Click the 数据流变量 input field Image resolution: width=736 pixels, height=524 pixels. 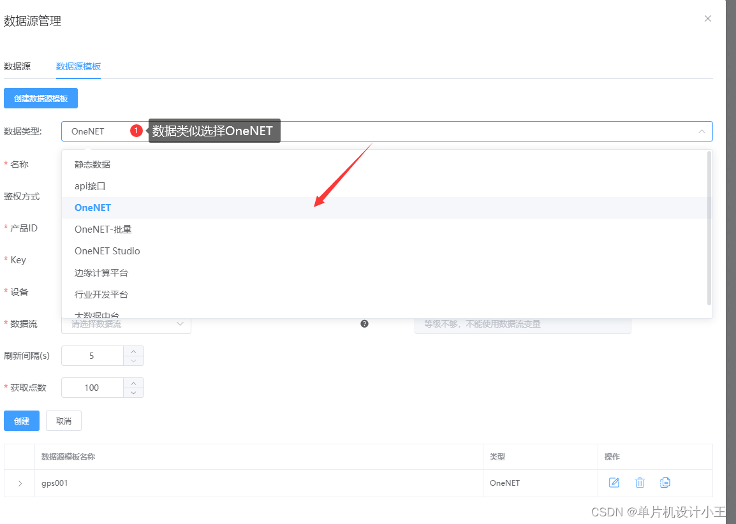[x=522, y=324]
